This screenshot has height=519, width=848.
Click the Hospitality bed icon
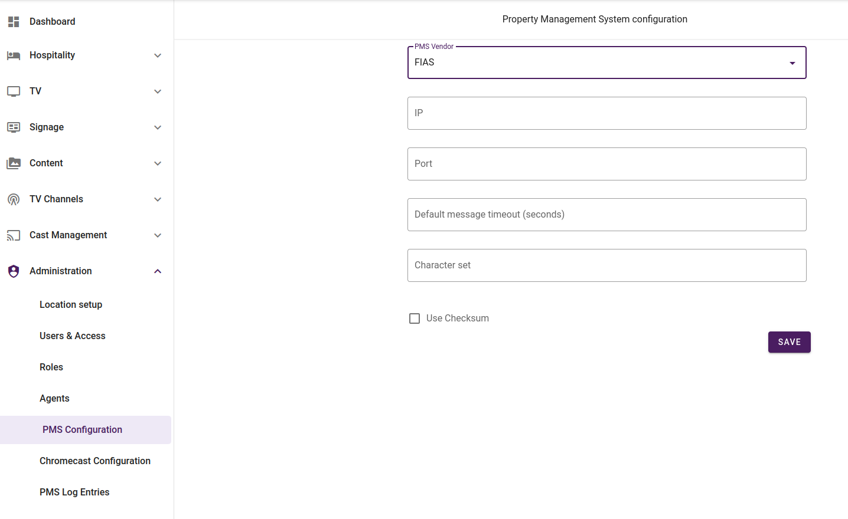(14, 55)
